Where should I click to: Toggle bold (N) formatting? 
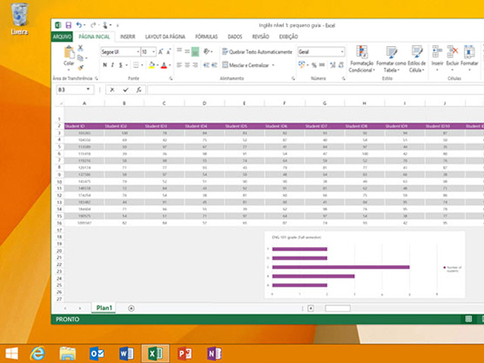coord(105,65)
